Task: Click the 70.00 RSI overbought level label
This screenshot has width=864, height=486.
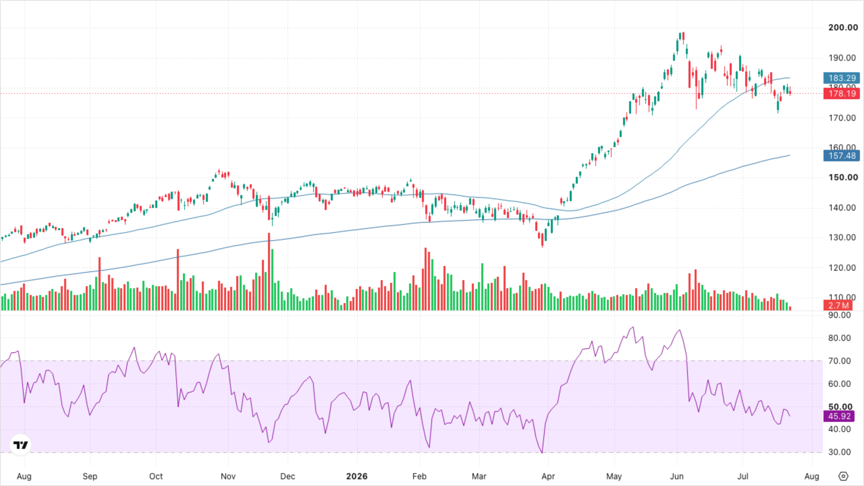Action: coord(840,361)
